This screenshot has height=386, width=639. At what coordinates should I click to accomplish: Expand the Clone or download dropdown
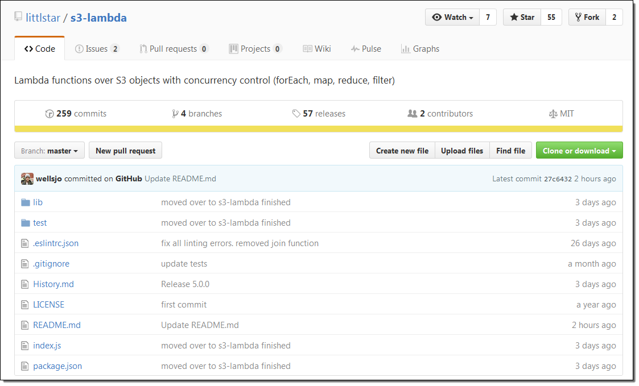click(x=579, y=151)
